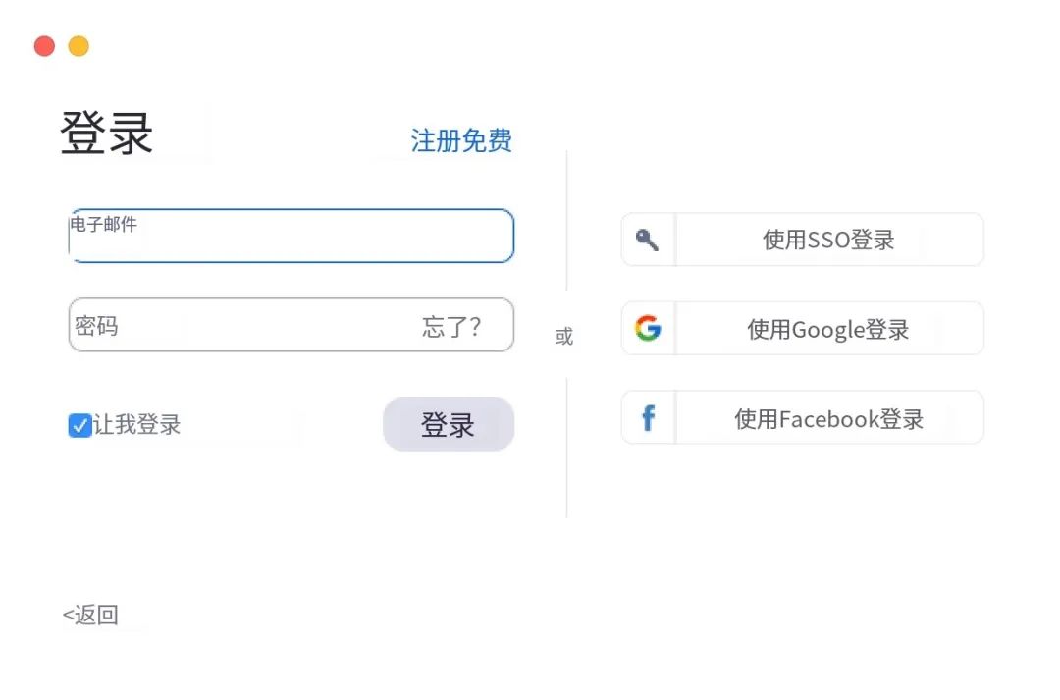Close the window with the red button

[44, 46]
